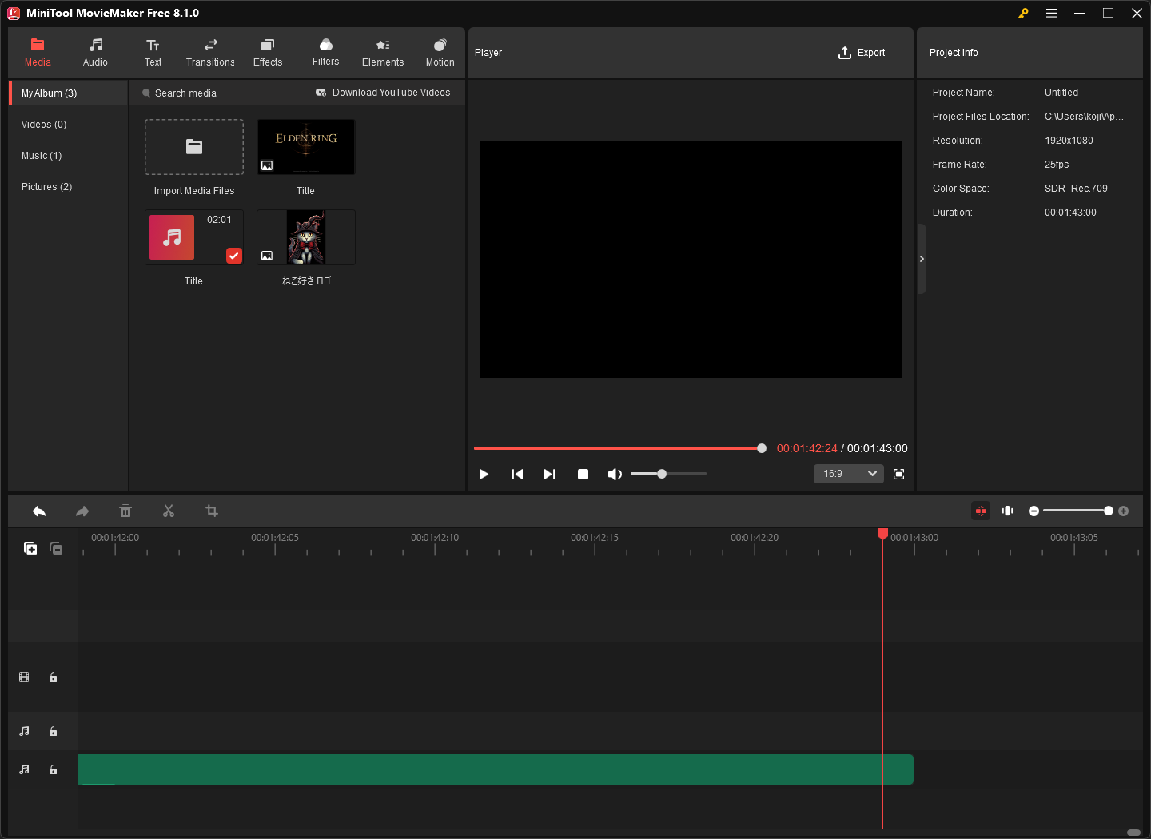
Task: Click the 1920x1080 resolution value
Action: [x=1069, y=141]
